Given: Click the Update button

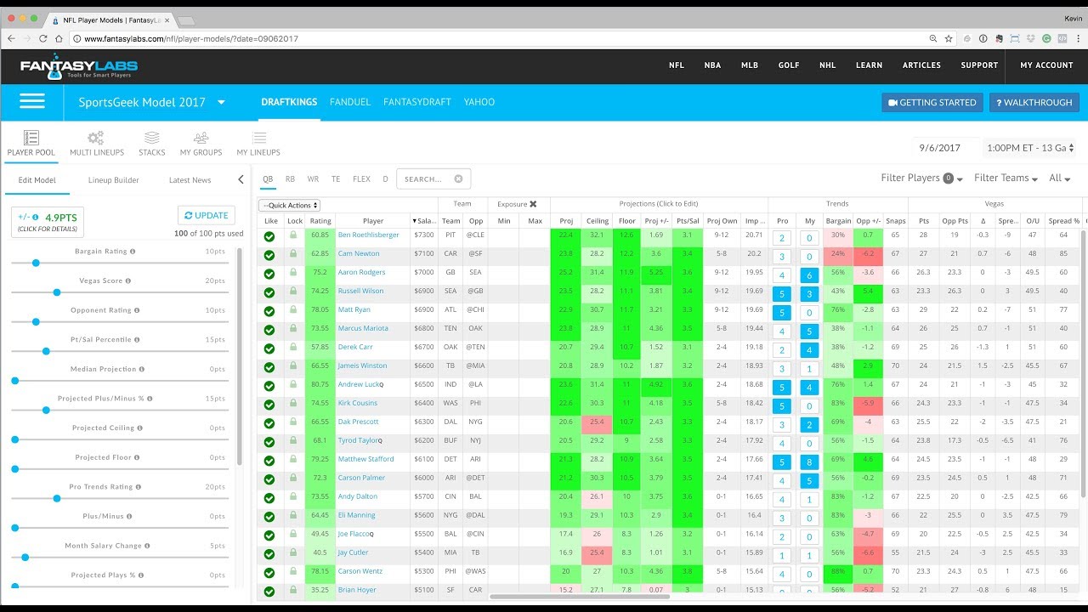Looking at the screenshot, I should tap(207, 216).
